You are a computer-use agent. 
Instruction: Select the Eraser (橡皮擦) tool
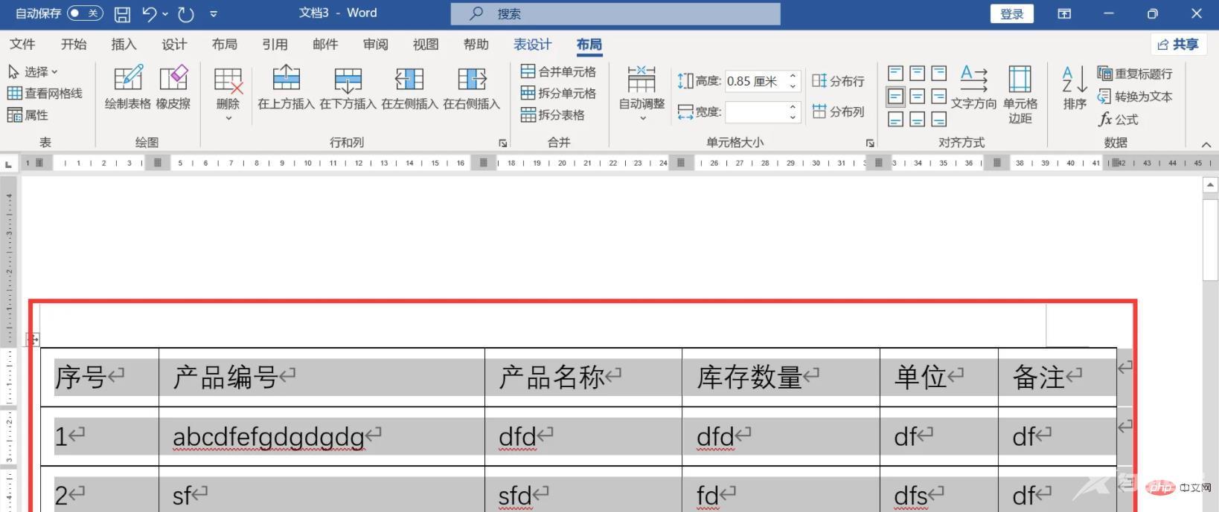173,79
